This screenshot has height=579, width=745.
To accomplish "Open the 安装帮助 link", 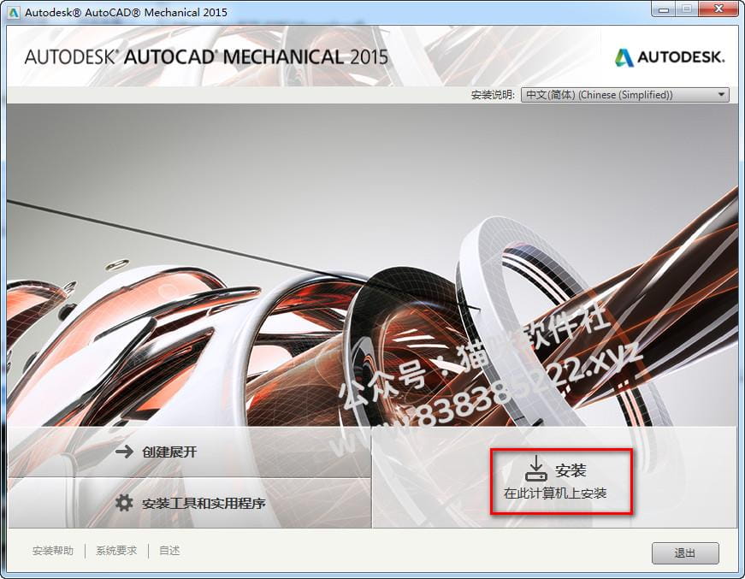I will click(53, 551).
